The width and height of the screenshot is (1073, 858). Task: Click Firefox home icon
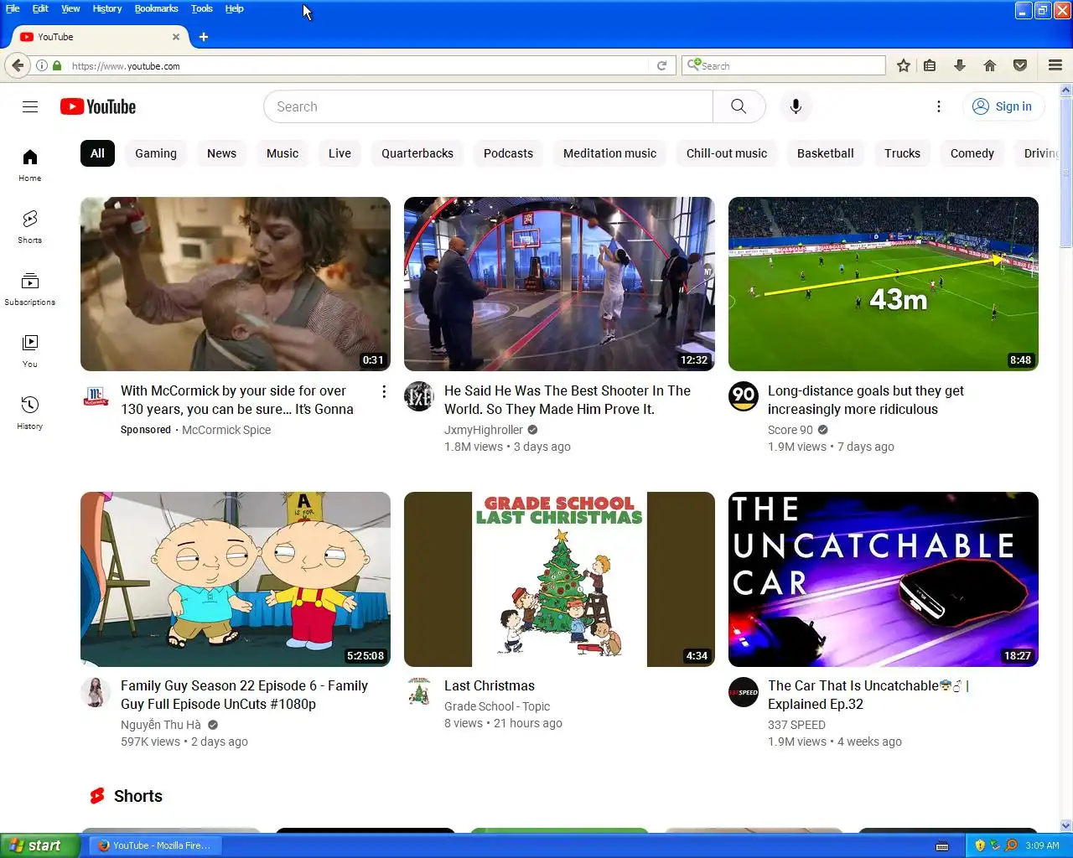990,65
